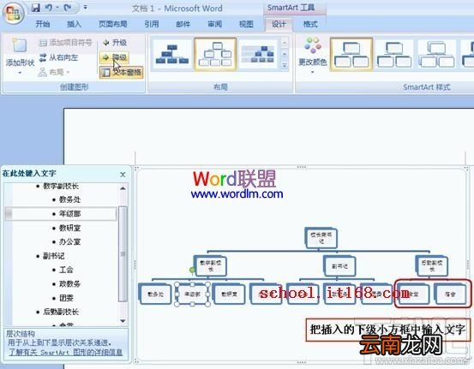This screenshot has width=474, height=369.
Task: Open the 页面布局 tab
Action: [x=113, y=24]
